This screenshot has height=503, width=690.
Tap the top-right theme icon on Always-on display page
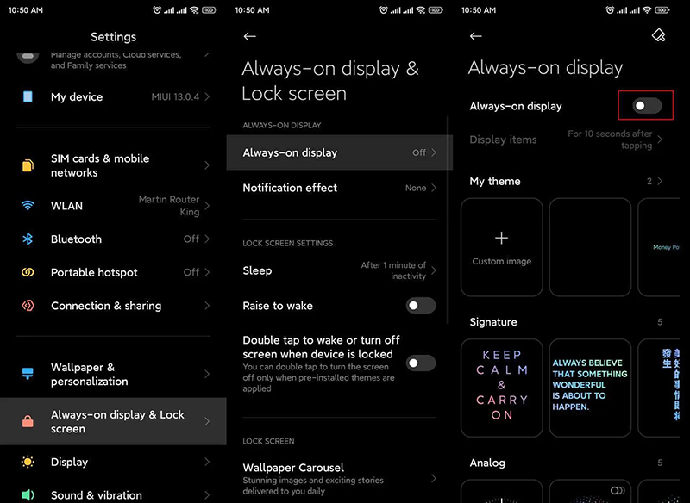(x=658, y=35)
